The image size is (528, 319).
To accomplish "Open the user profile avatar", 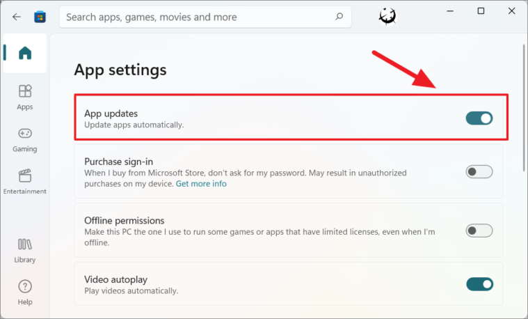I will (387, 16).
